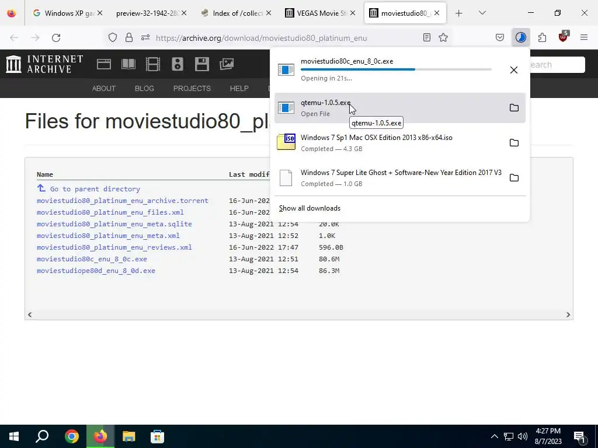Click the Internet Archive search field
The height and width of the screenshot is (448, 598).
tap(557, 65)
